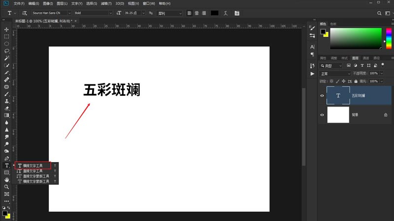Screen dimensions: 394x221
Task: Select the Brush tool in the left toolbar
Action: pos(6,94)
